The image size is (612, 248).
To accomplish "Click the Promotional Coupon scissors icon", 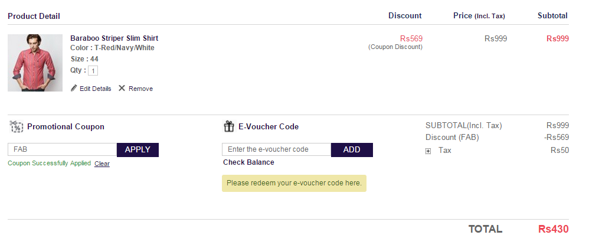I will click(17, 126).
